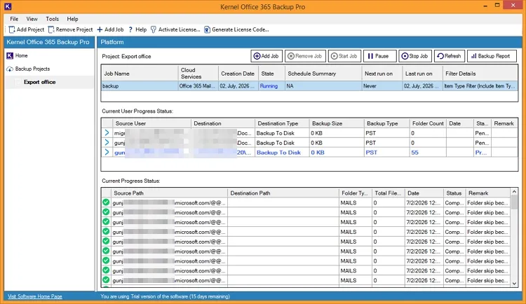The width and height of the screenshot is (526, 304).
Task: Click the Generate License Code icon
Action: 207,29
